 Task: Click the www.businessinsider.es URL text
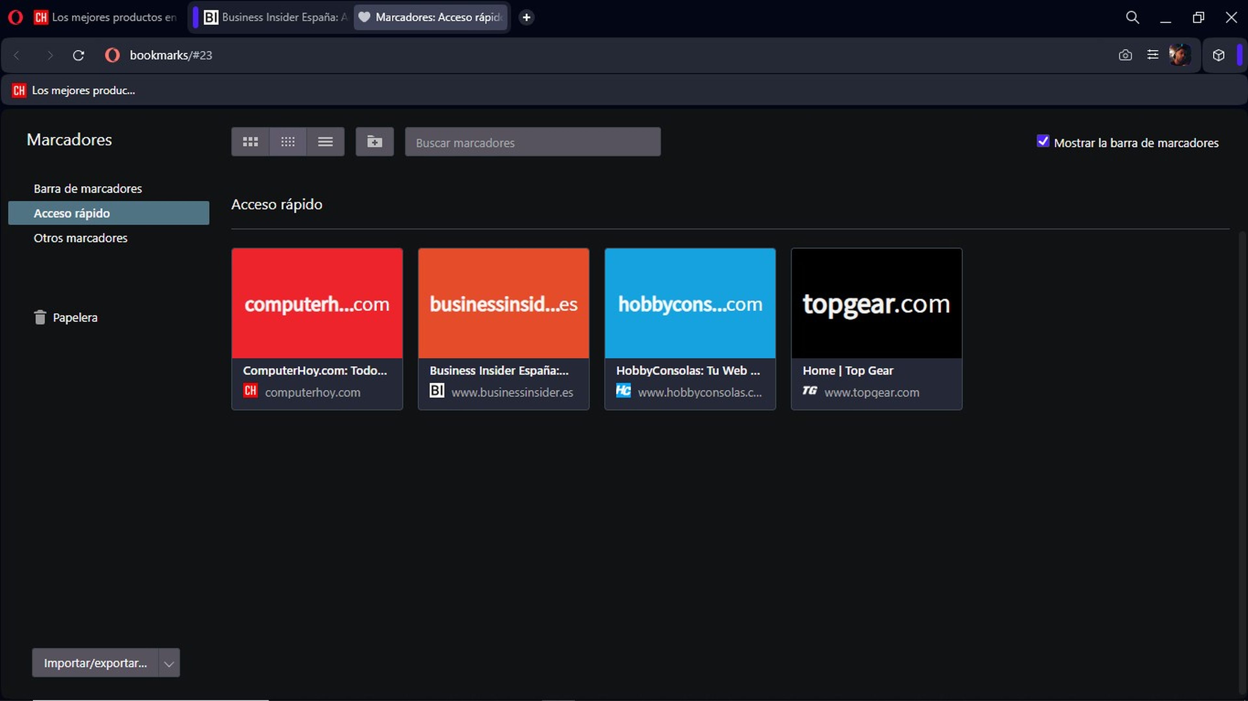tap(512, 393)
